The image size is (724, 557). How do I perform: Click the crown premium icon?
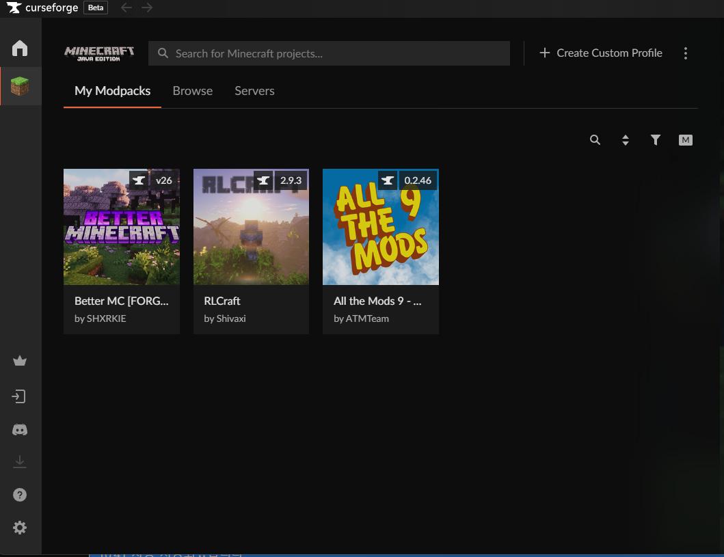tap(20, 361)
